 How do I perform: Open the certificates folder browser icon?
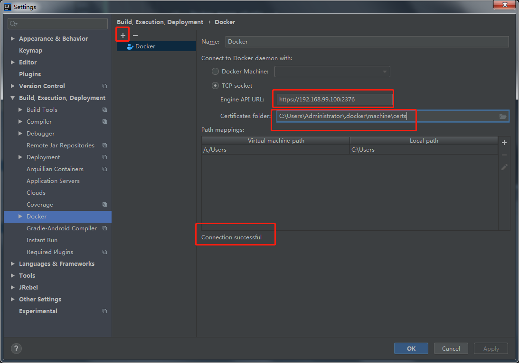click(x=503, y=116)
